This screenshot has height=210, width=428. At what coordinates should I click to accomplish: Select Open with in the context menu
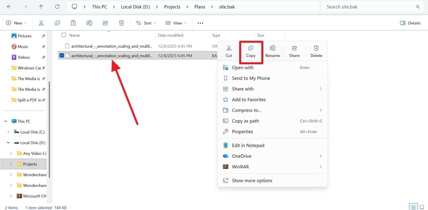pyautogui.click(x=272, y=67)
